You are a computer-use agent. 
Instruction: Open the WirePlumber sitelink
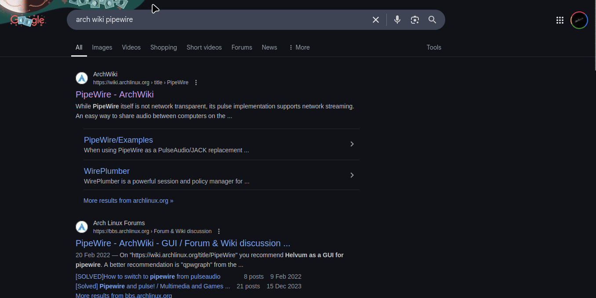pyautogui.click(x=107, y=171)
